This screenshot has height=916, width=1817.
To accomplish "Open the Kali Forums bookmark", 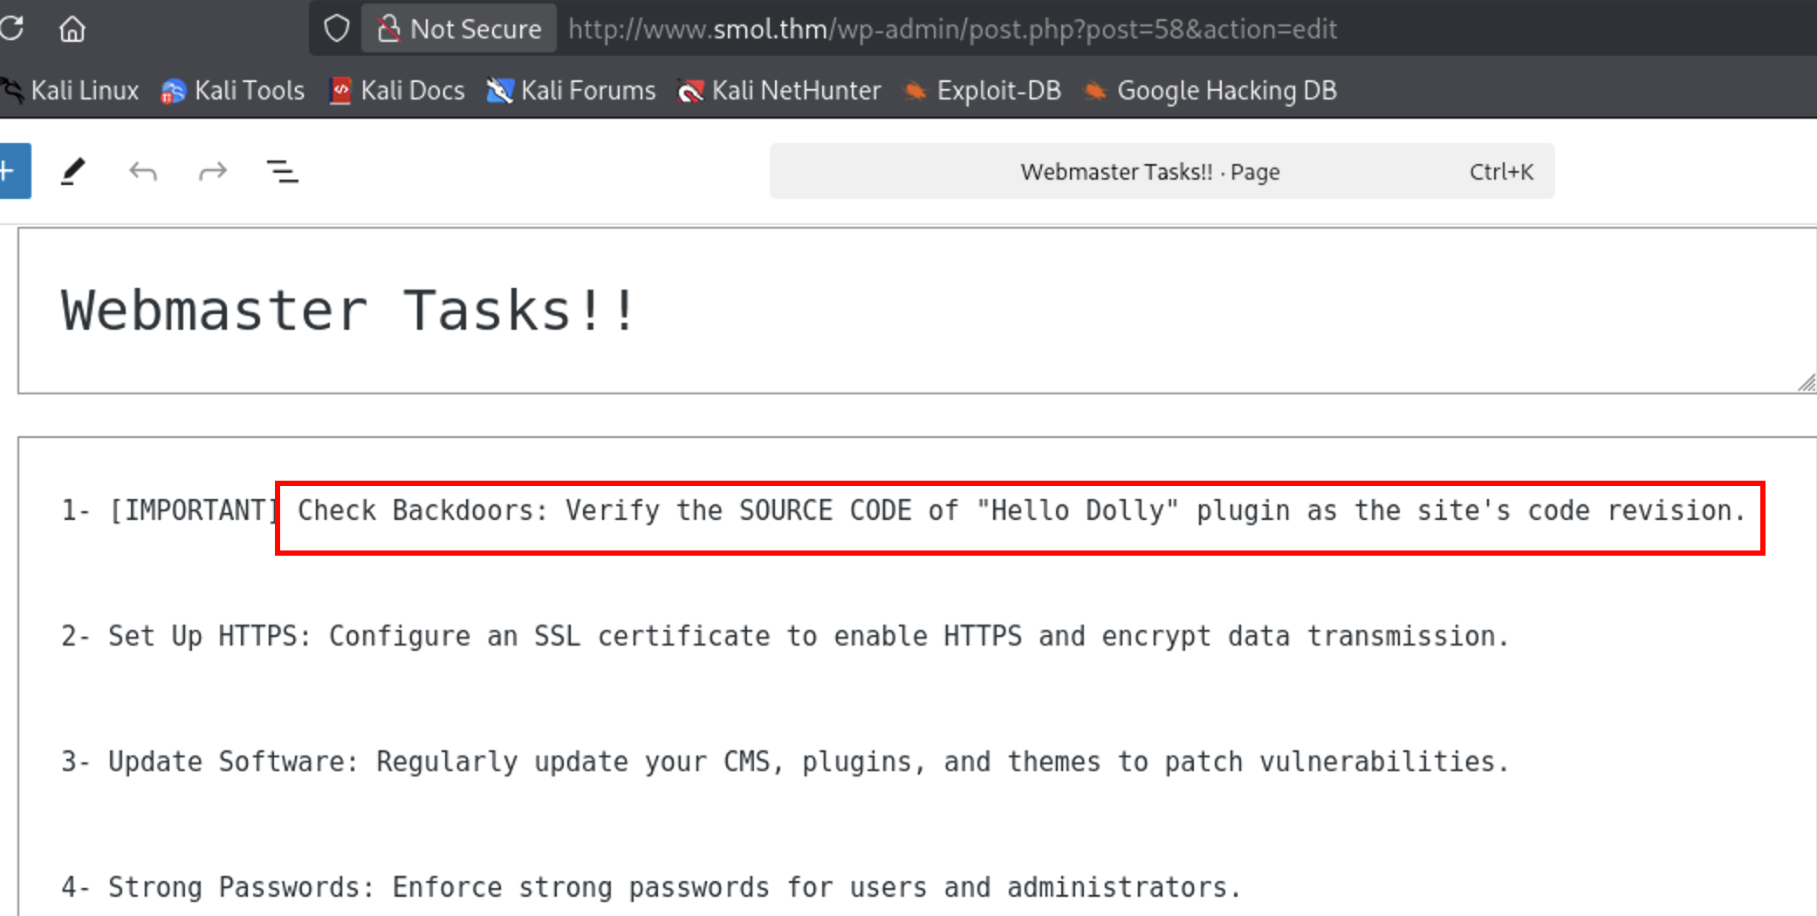I will [572, 91].
